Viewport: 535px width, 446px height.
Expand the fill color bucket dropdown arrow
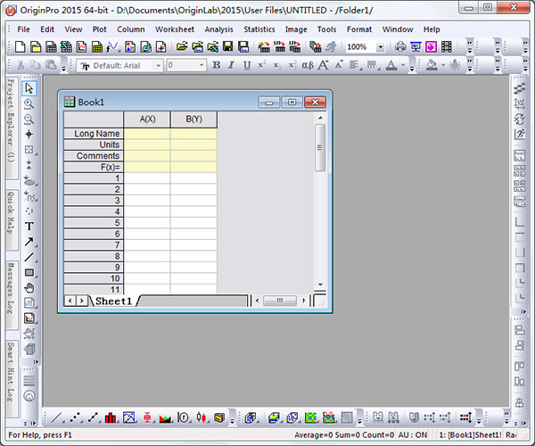443,65
